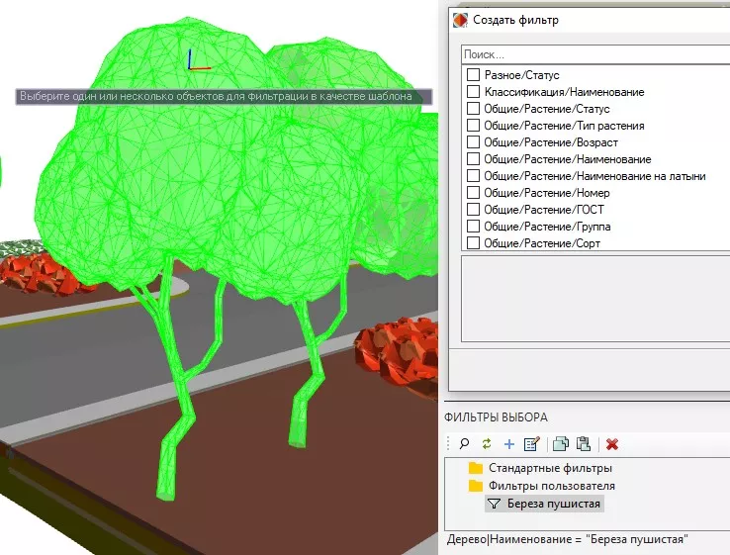
Task: Refresh the selection filters list
Action: tap(486, 444)
